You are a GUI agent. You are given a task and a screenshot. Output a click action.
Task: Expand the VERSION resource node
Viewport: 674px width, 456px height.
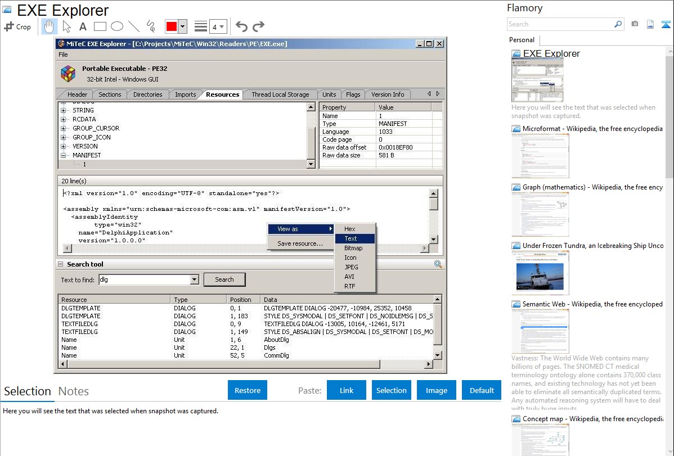pos(63,147)
